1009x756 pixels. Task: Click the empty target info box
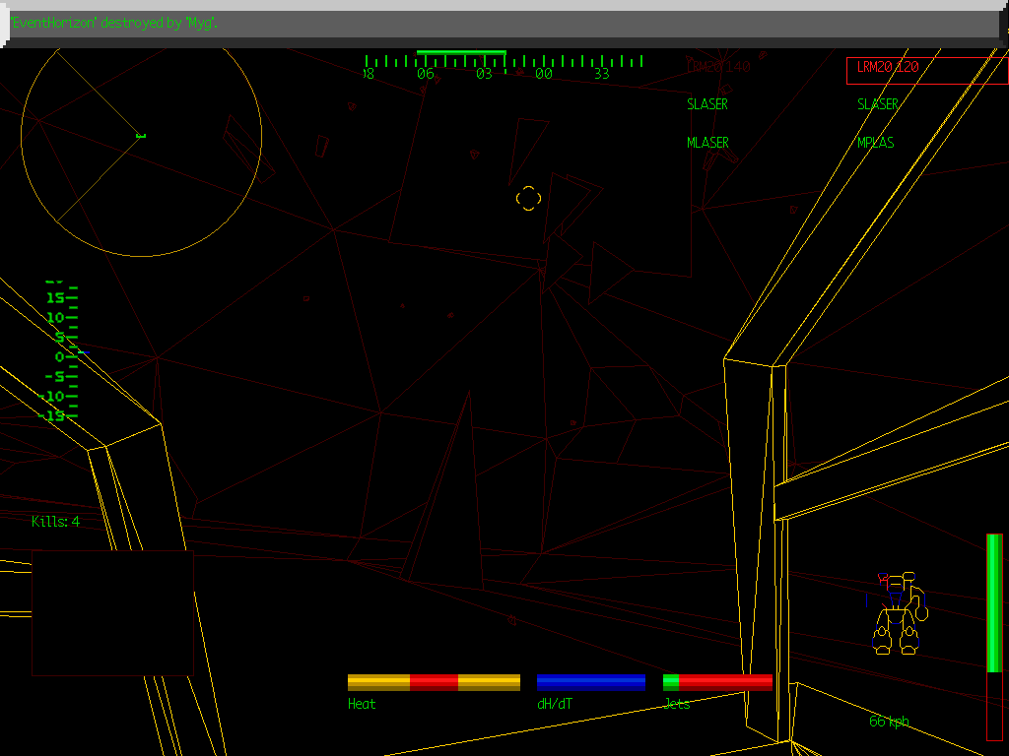(112, 612)
